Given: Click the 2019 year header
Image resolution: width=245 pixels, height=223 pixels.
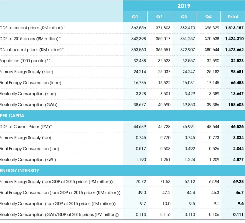Looking at the screenshot, I should tap(184, 6).
